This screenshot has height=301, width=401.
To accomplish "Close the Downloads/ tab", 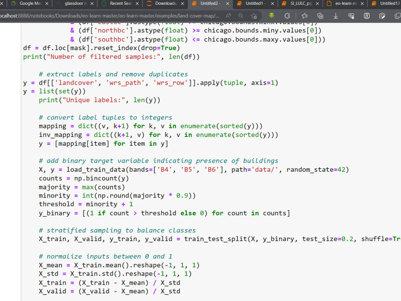I will (x=182, y=4).
